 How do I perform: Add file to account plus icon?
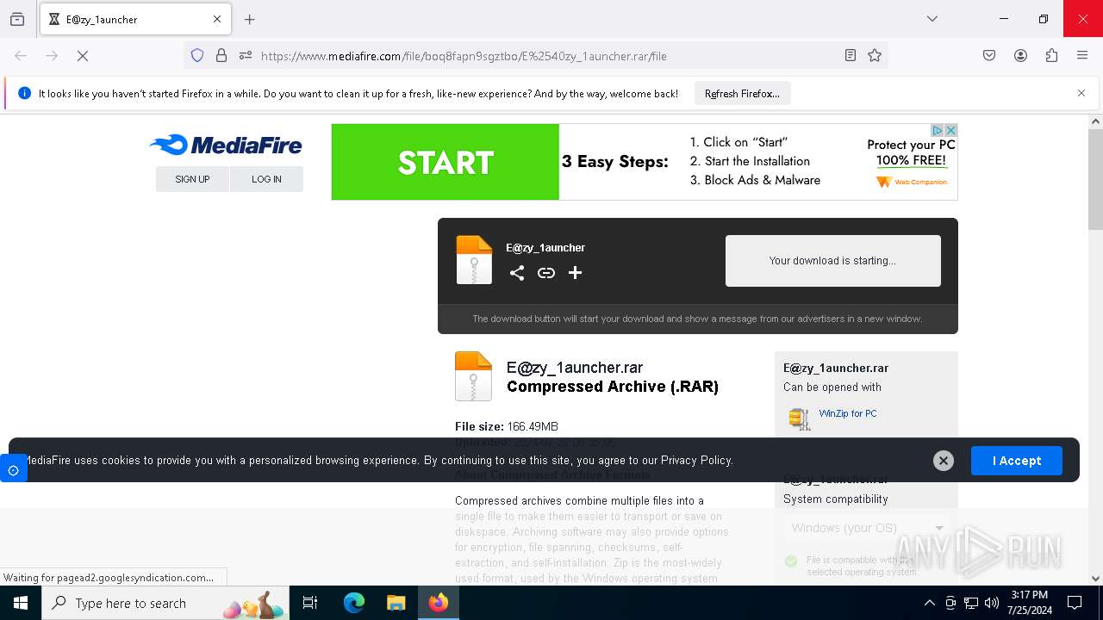576,273
